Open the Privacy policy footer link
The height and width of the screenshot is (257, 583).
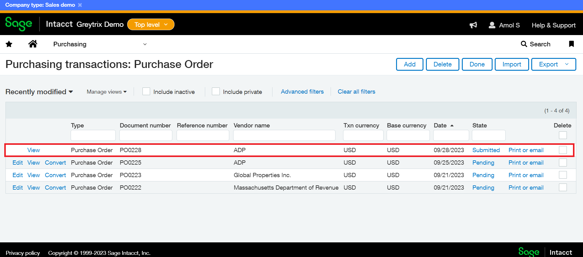pos(23,253)
